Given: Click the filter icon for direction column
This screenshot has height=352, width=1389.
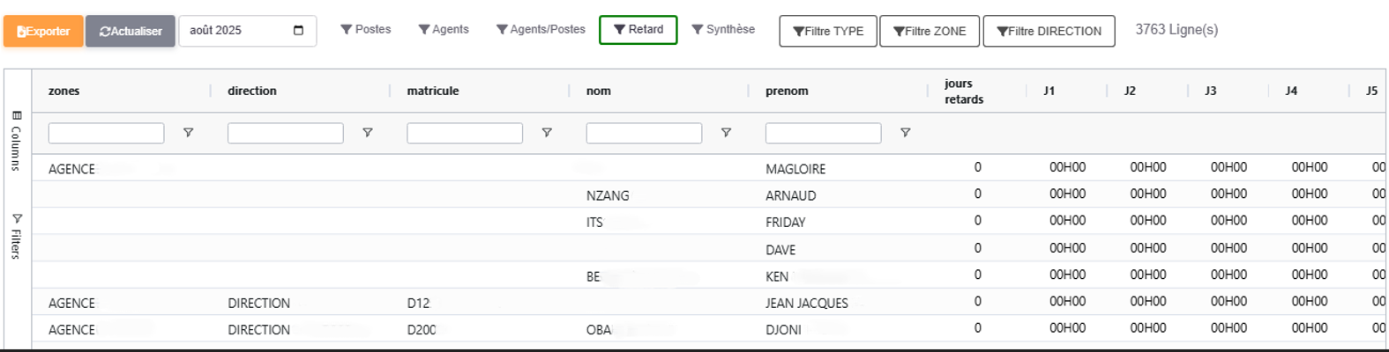Looking at the screenshot, I should [367, 133].
